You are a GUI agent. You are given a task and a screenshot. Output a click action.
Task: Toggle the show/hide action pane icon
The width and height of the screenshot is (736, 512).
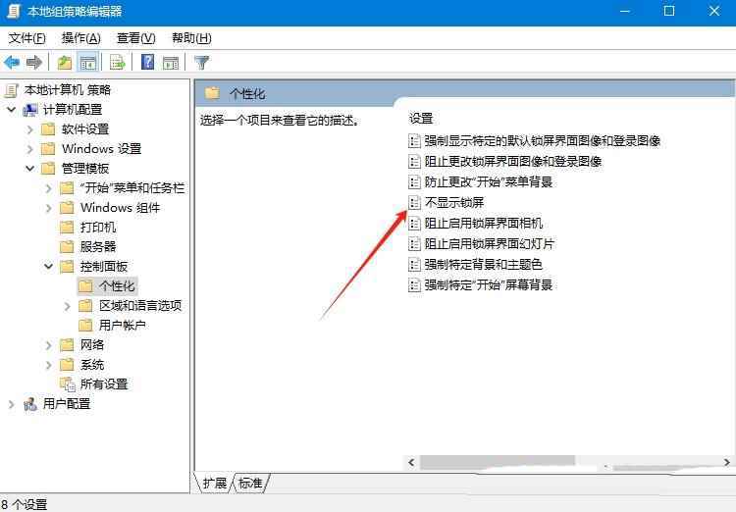pos(171,62)
